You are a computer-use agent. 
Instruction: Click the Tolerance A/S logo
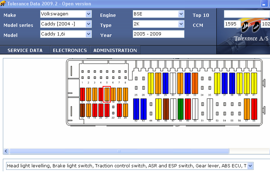tap(251, 38)
